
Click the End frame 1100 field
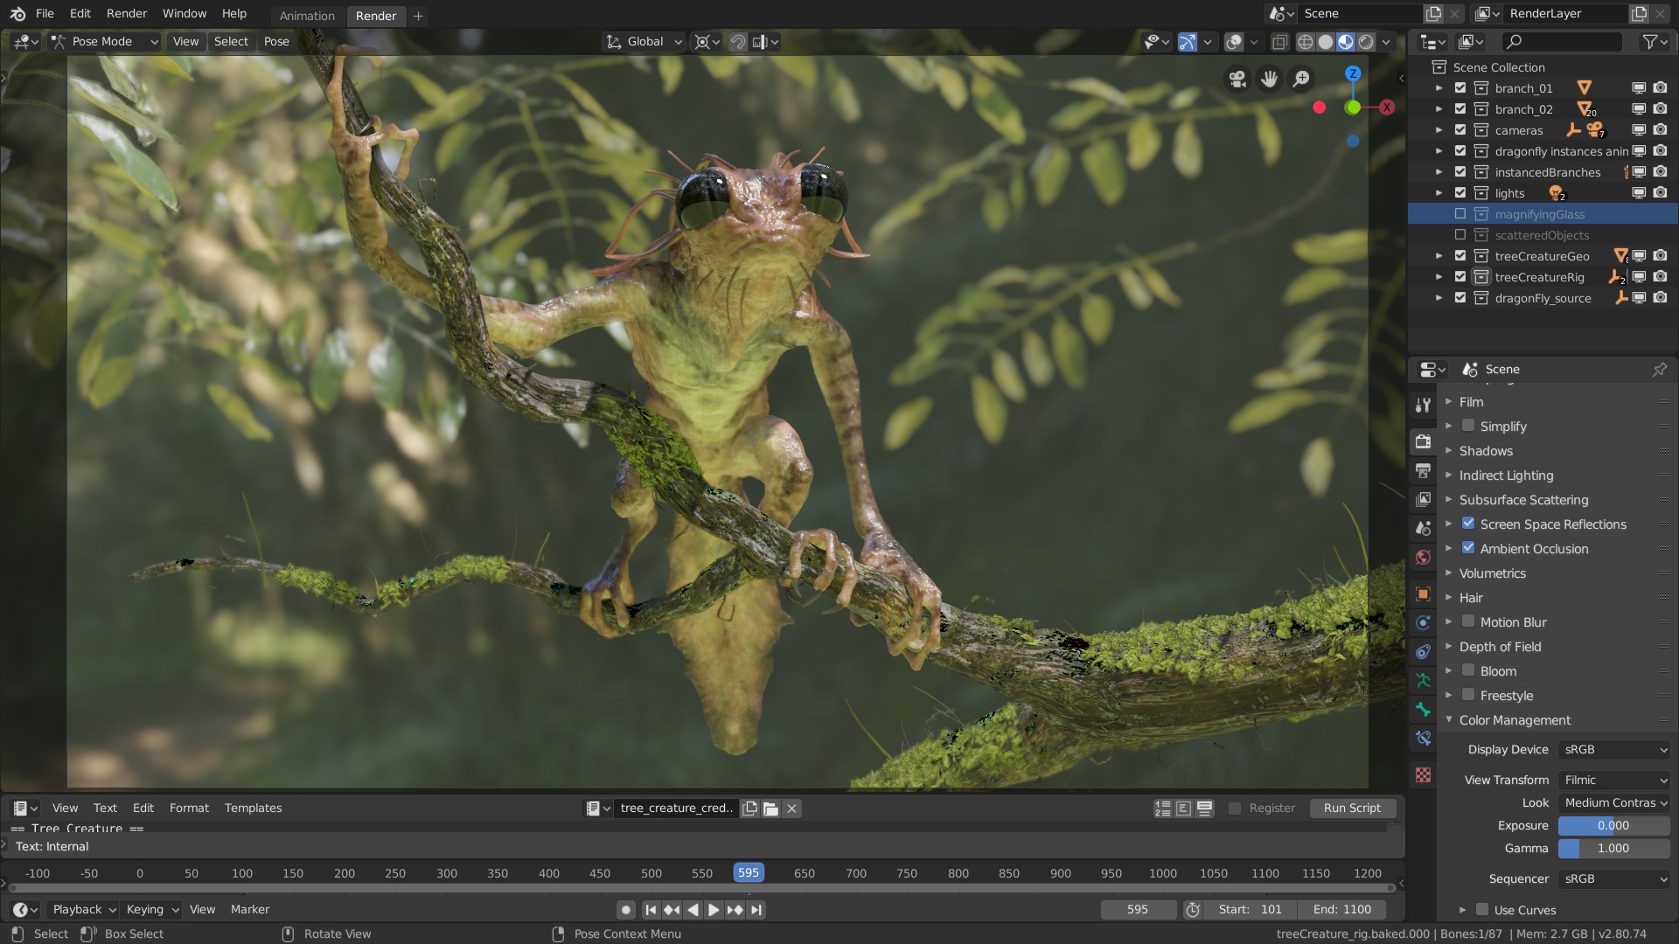click(1342, 910)
